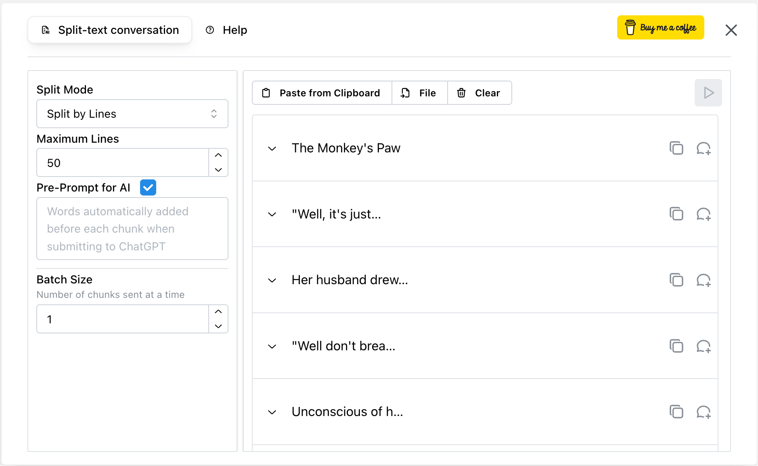Image resolution: width=758 pixels, height=466 pixels.
Task: Click into the Pre-Prompt text area
Action: click(x=132, y=229)
